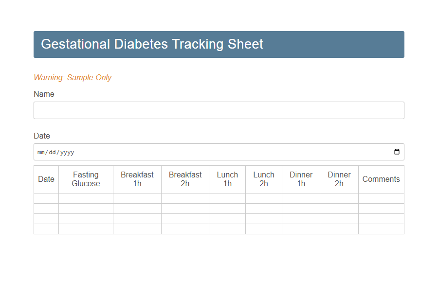Click the first empty Date cell
The width and height of the screenshot is (438, 281).
click(x=46, y=198)
